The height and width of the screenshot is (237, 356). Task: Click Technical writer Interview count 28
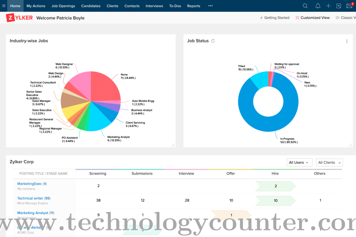pyautogui.click(x=187, y=200)
